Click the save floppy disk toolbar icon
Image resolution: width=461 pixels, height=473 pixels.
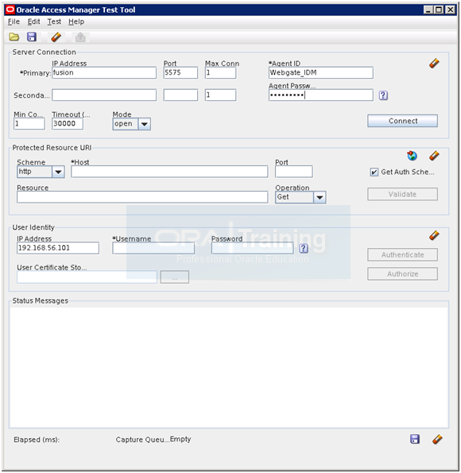(x=32, y=37)
